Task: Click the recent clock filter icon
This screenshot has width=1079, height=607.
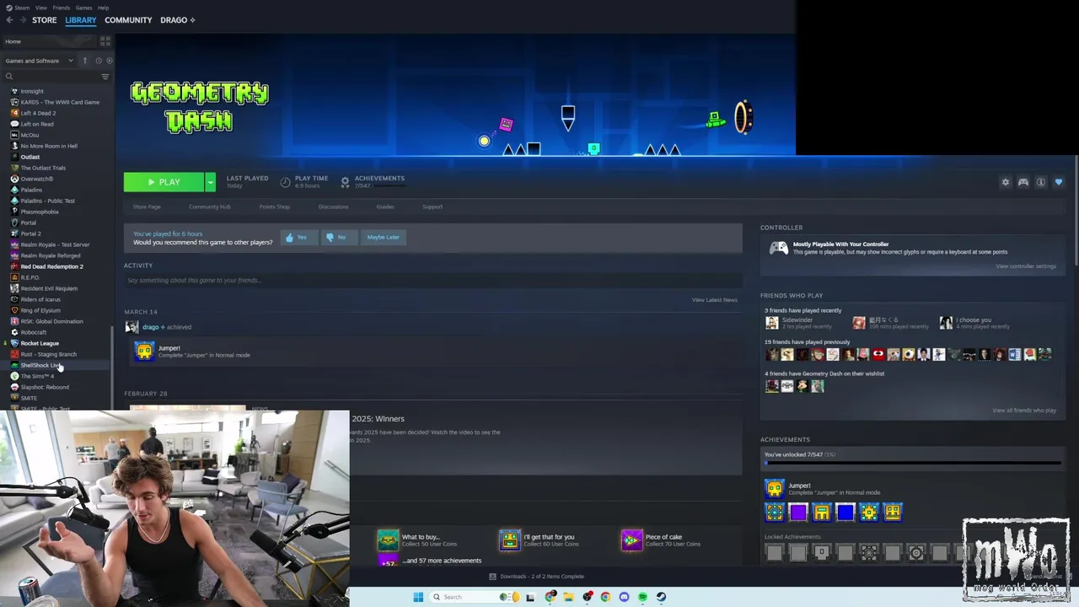Action: 98,61
